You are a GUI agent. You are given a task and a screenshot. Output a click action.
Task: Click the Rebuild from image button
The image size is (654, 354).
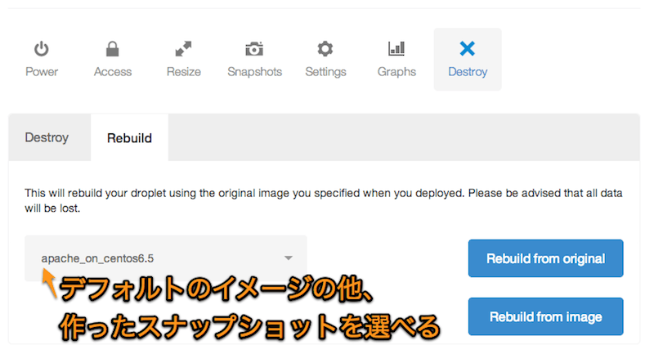point(545,317)
